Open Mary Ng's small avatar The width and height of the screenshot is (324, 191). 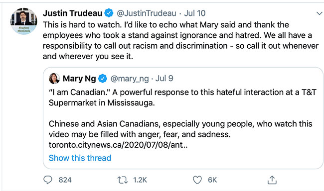tap(54, 79)
